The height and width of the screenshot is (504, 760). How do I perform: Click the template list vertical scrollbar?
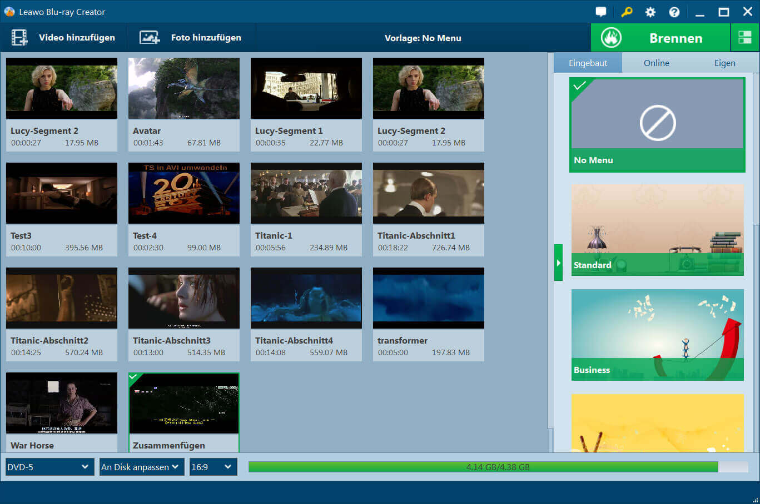756,150
